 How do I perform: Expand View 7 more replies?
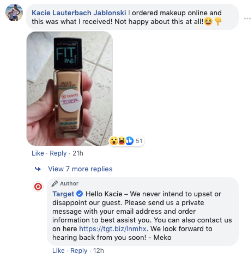80,169
